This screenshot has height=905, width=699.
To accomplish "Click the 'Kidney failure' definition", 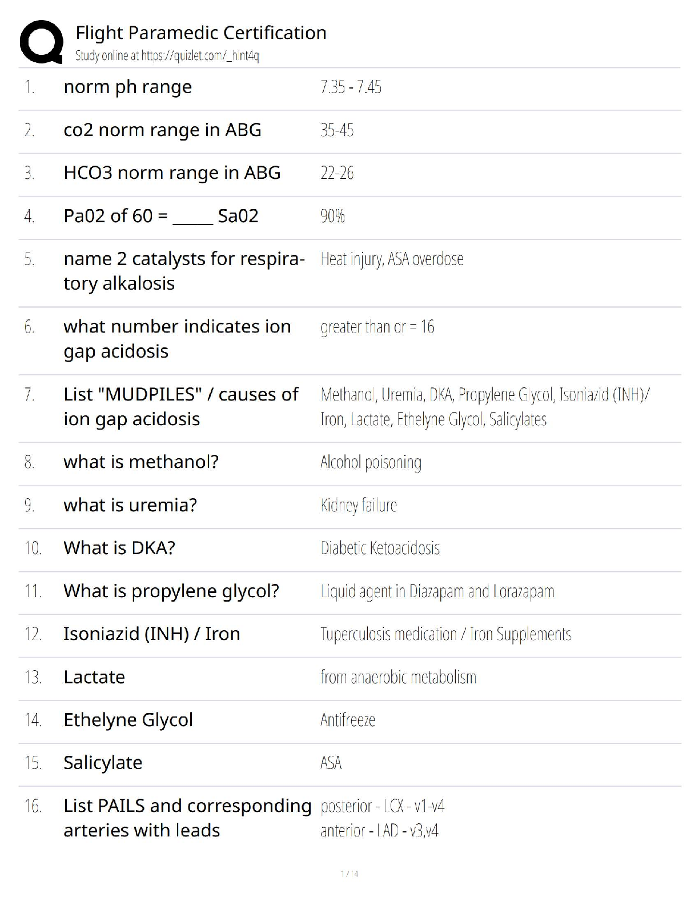I will pyautogui.click(x=359, y=505).
